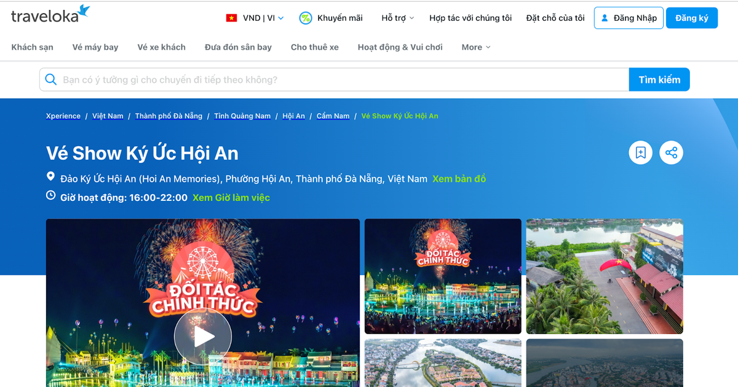Click the magnifier icon in search box
This screenshot has height=387, width=738.
51,79
